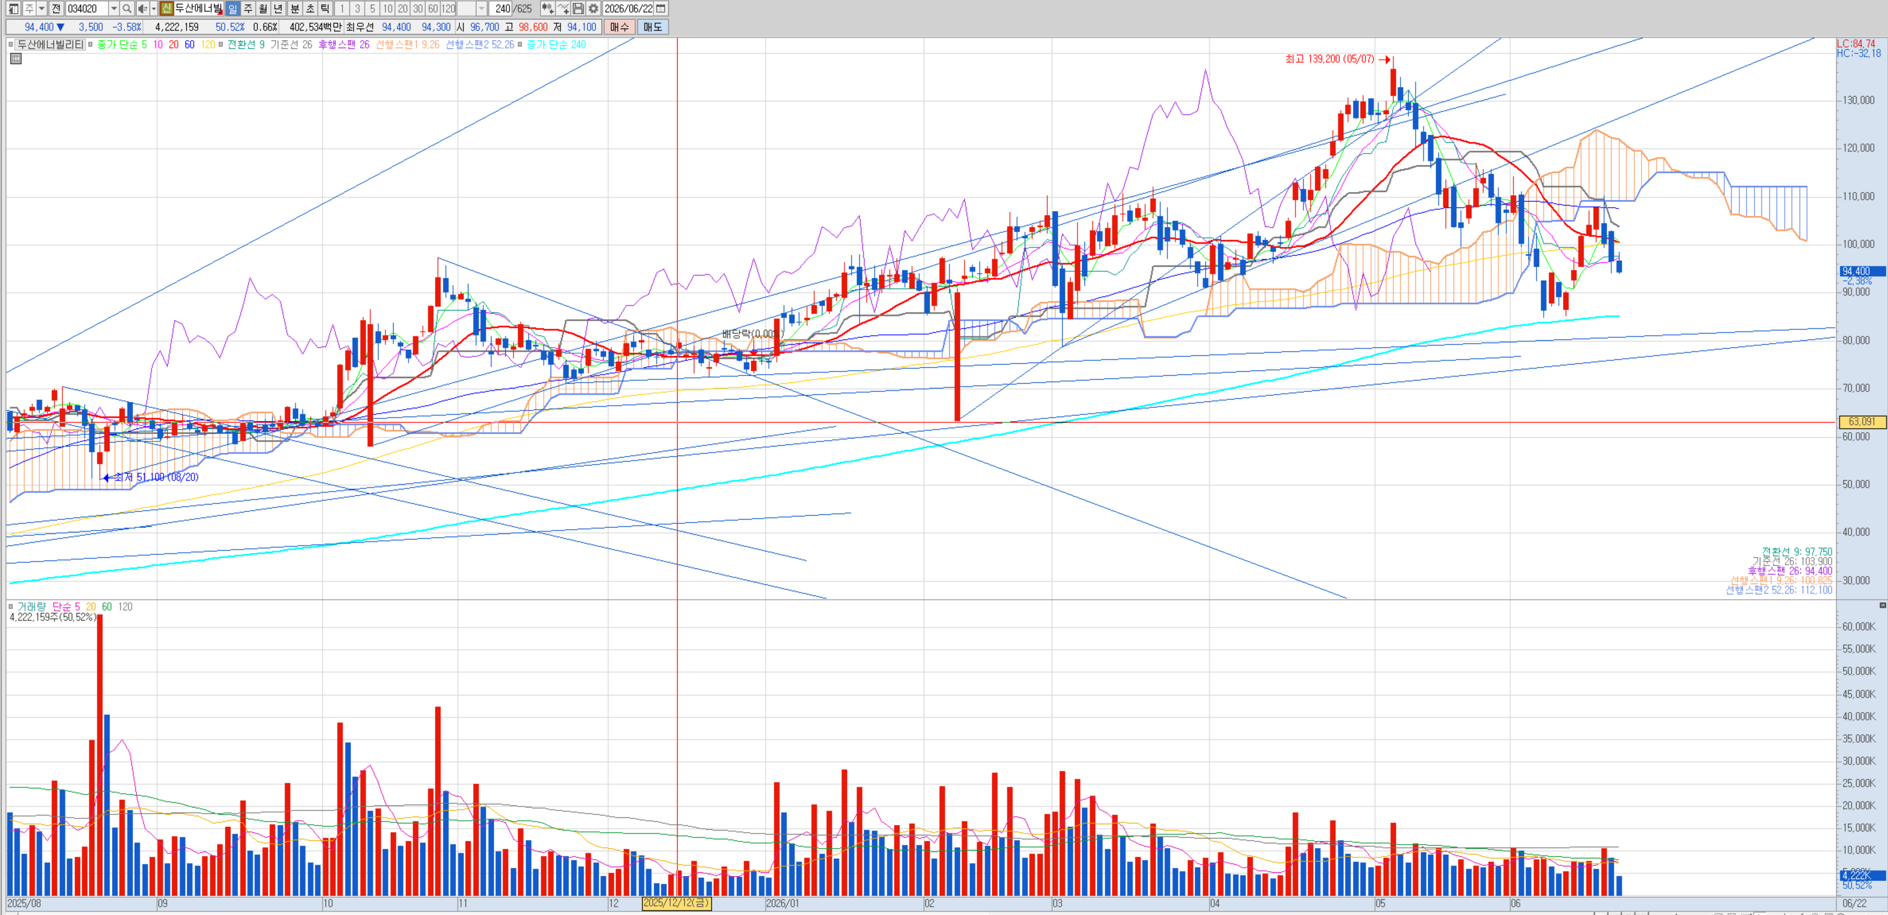Click the 3 interval button
This screenshot has height=915, width=1888.
[357, 9]
